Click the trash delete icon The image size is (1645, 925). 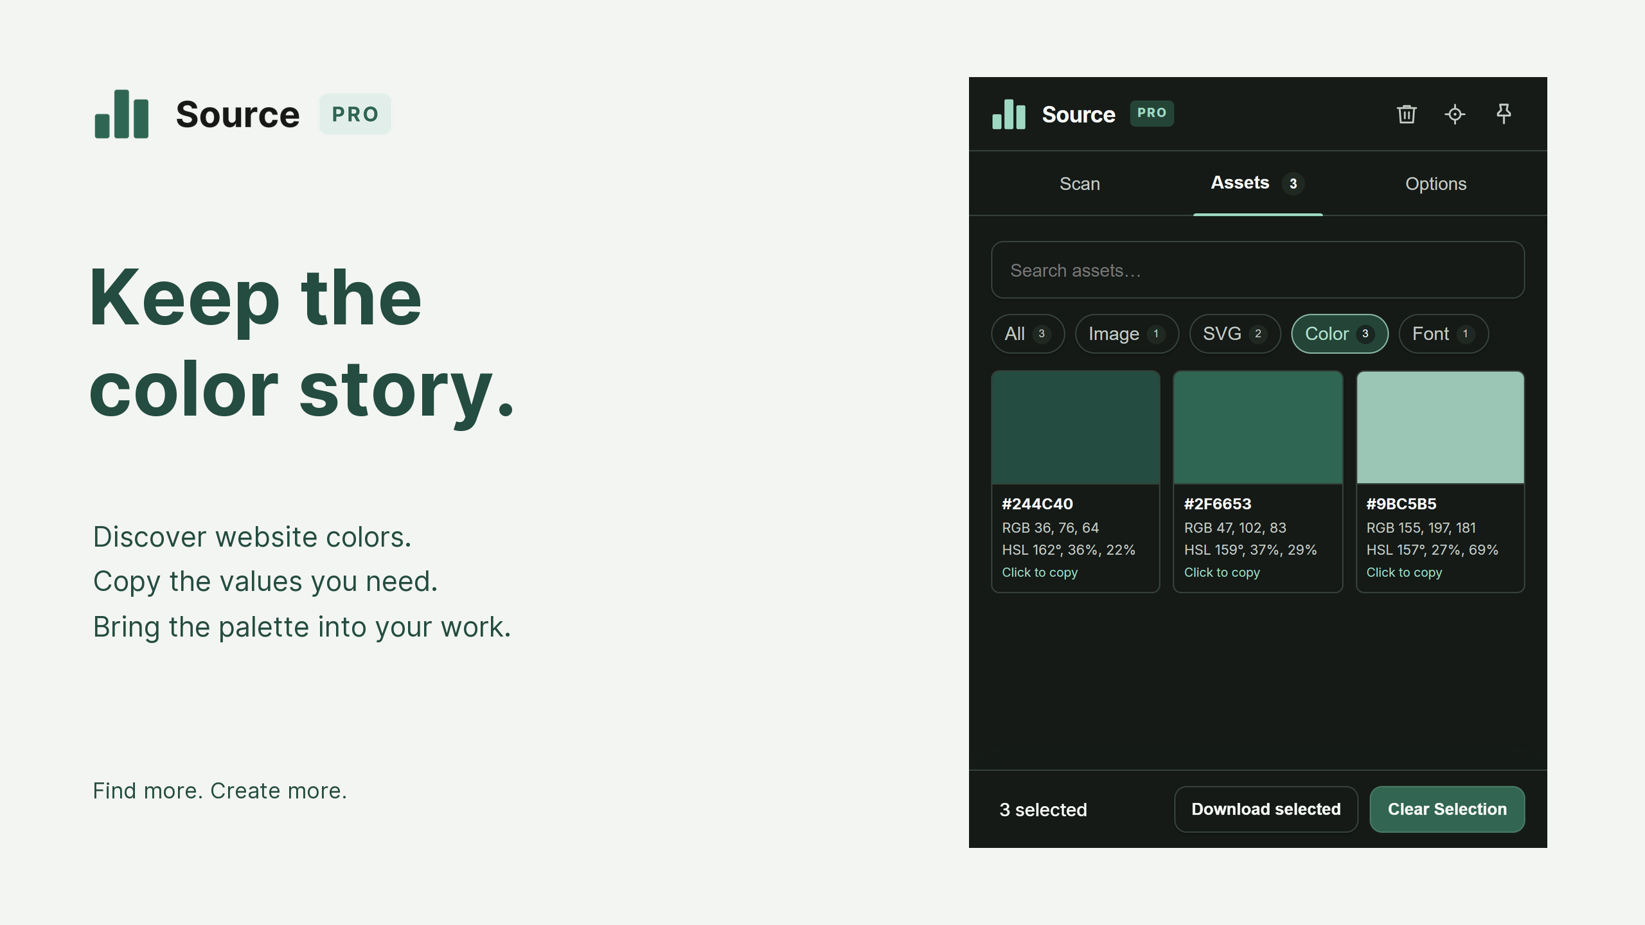(x=1407, y=114)
